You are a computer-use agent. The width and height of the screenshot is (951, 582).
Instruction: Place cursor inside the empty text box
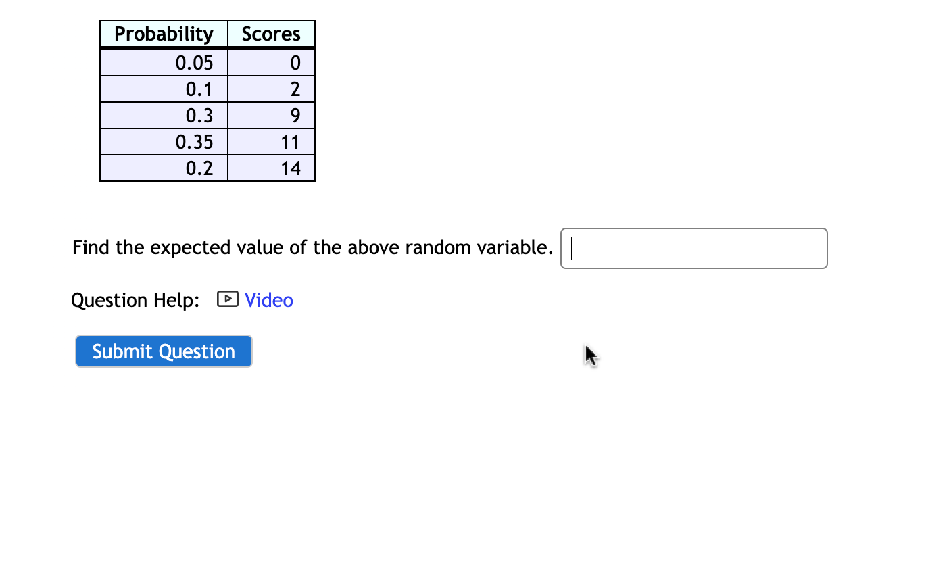693,249
